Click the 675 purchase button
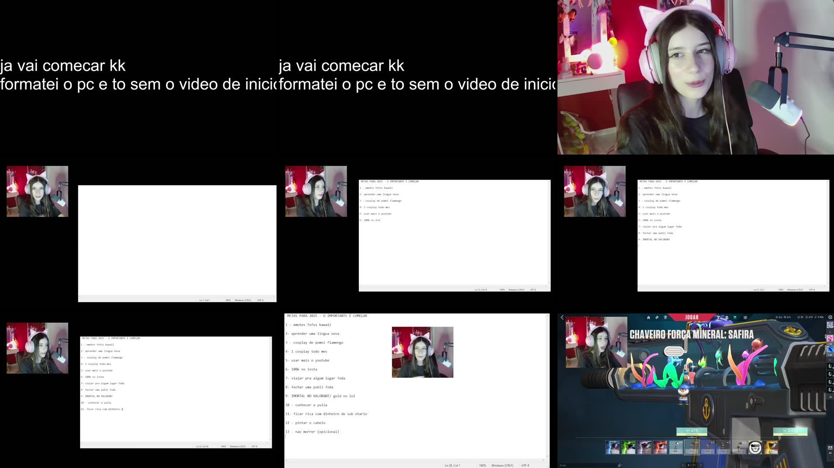 [692, 431]
